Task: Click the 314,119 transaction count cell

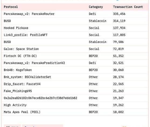Action: (119, 21)
